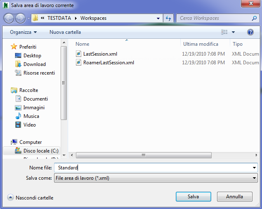Open the address bar history dropdown
Image resolution: width=262 pixels, height=209 pixels.
(158, 19)
